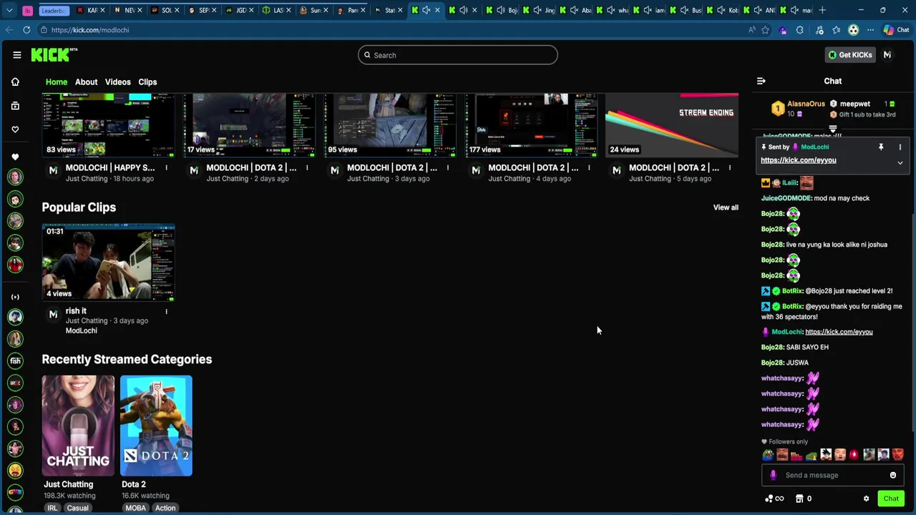Open the Dota 2 category cover
This screenshot has width=916, height=515.
(156, 426)
